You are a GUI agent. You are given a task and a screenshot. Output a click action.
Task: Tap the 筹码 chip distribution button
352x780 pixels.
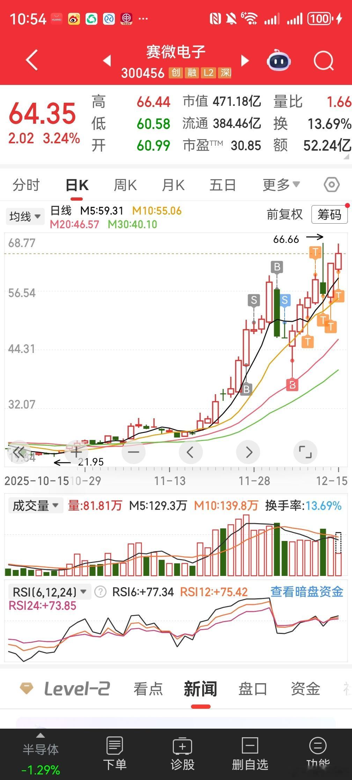tap(329, 214)
